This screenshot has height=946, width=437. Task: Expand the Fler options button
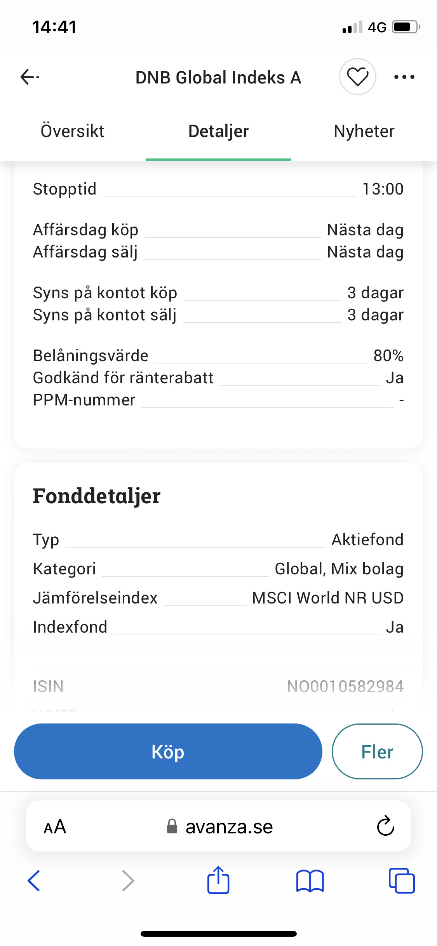377,752
